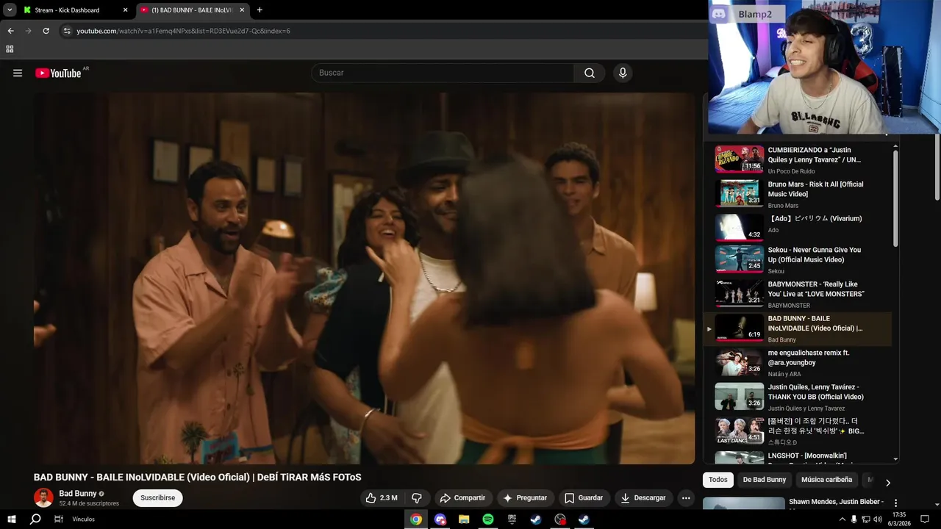Select the Música caribeña chip
This screenshot has width=941, height=529.
click(827, 480)
